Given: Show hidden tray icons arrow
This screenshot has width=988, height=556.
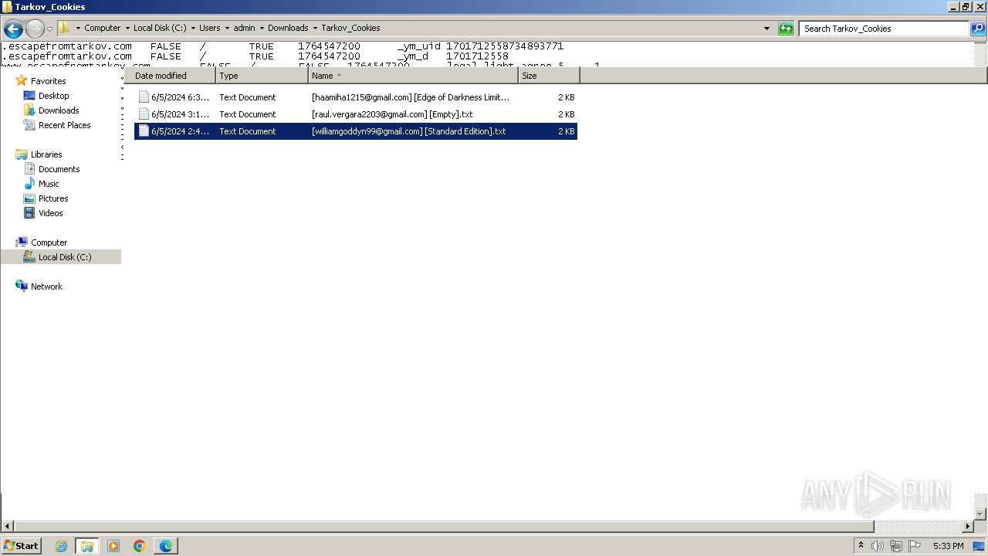Looking at the screenshot, I should pos(861,545).
